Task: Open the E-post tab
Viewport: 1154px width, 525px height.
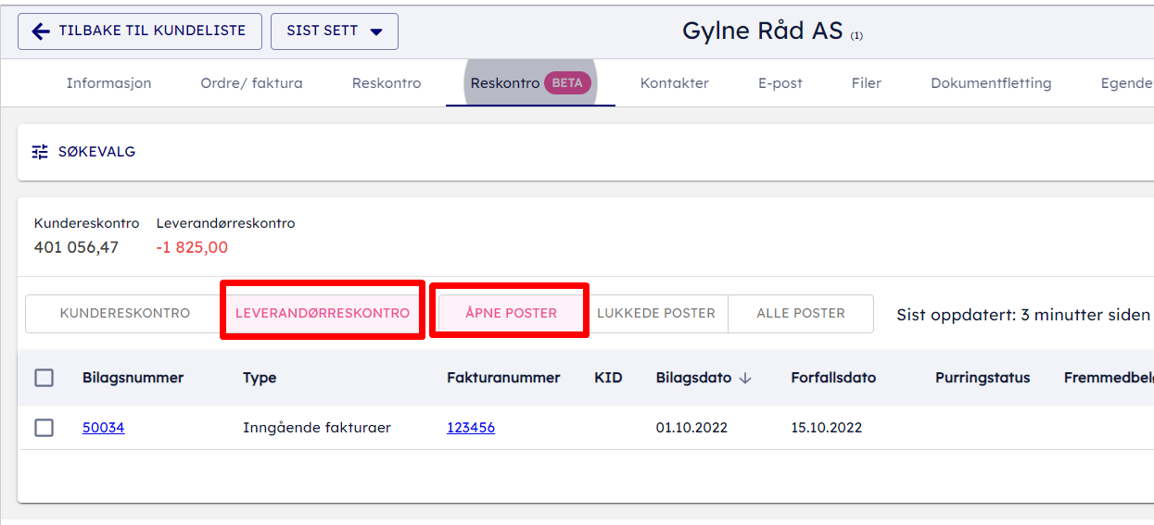Action: (780, 83)
